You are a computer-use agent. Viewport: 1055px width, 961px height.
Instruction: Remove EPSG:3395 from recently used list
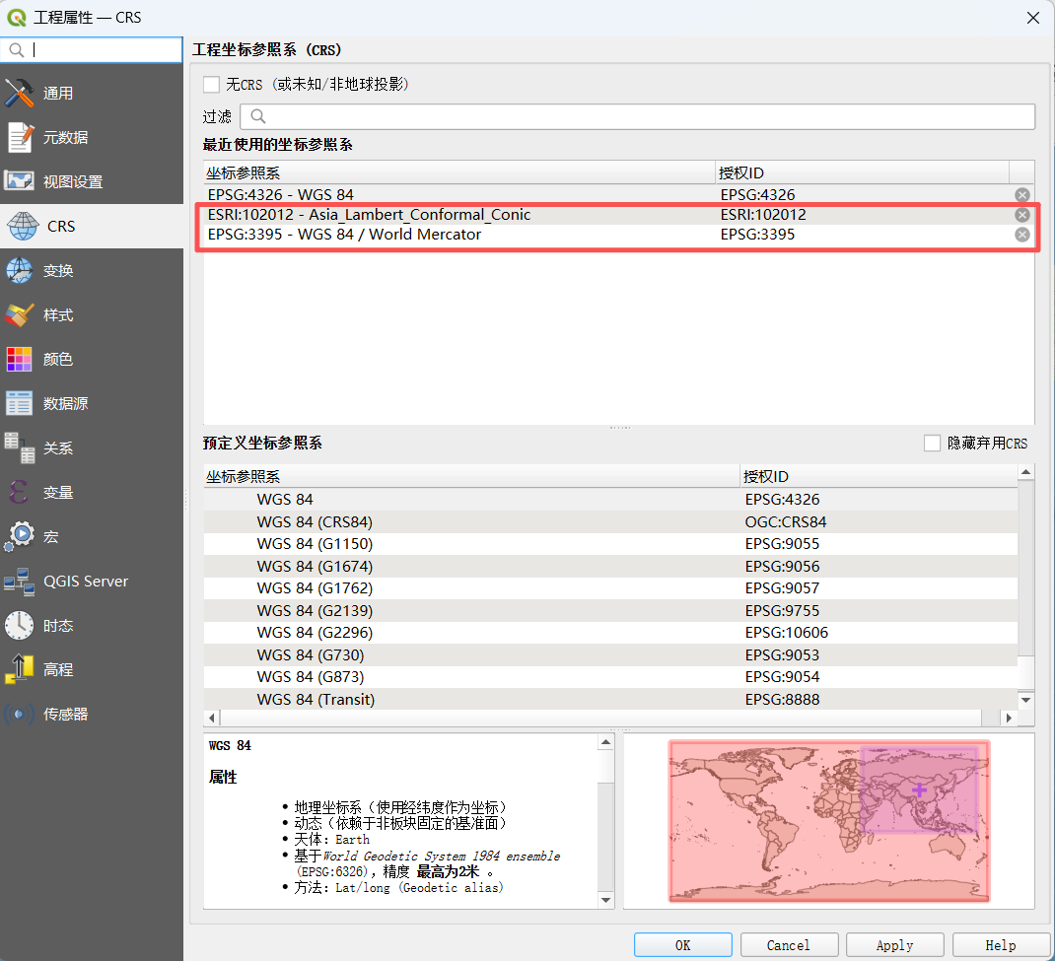coord(1022,235)
